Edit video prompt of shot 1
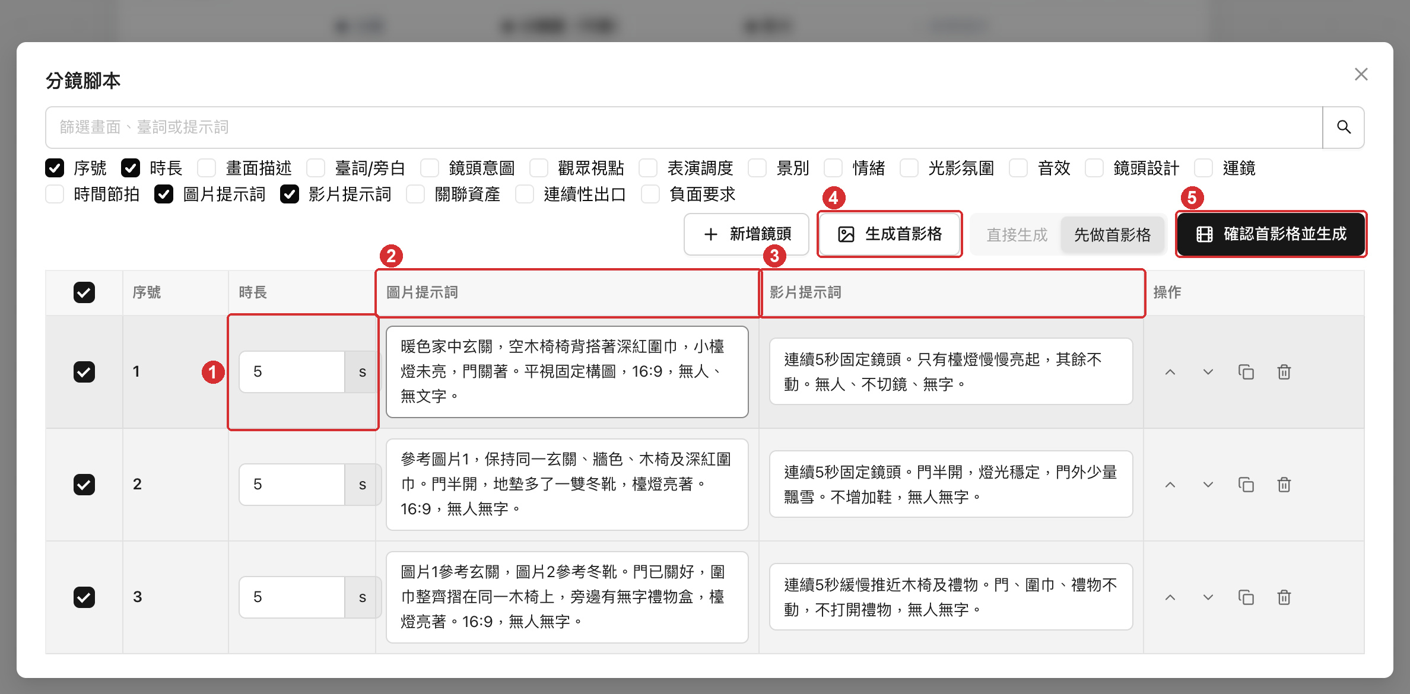This screenshot has width=1410, height=694. [x=951, y=371]
